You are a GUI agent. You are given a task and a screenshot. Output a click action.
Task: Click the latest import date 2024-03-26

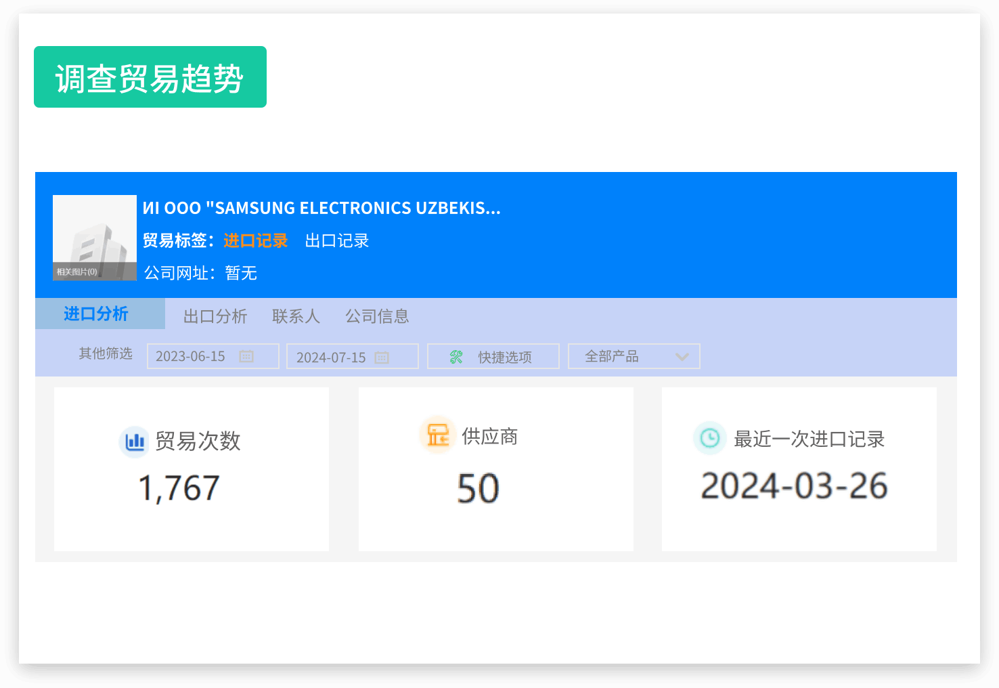click(x=794, y=486)
